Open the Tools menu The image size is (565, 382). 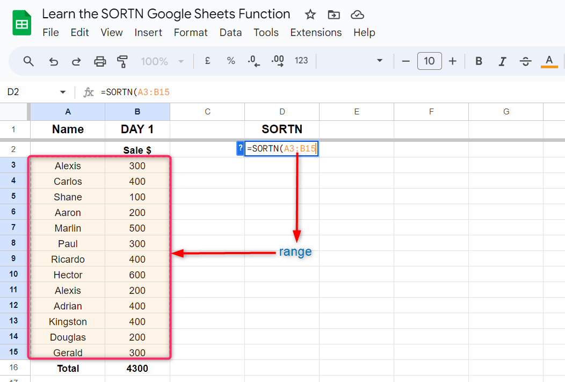click(x=266, y=32)
